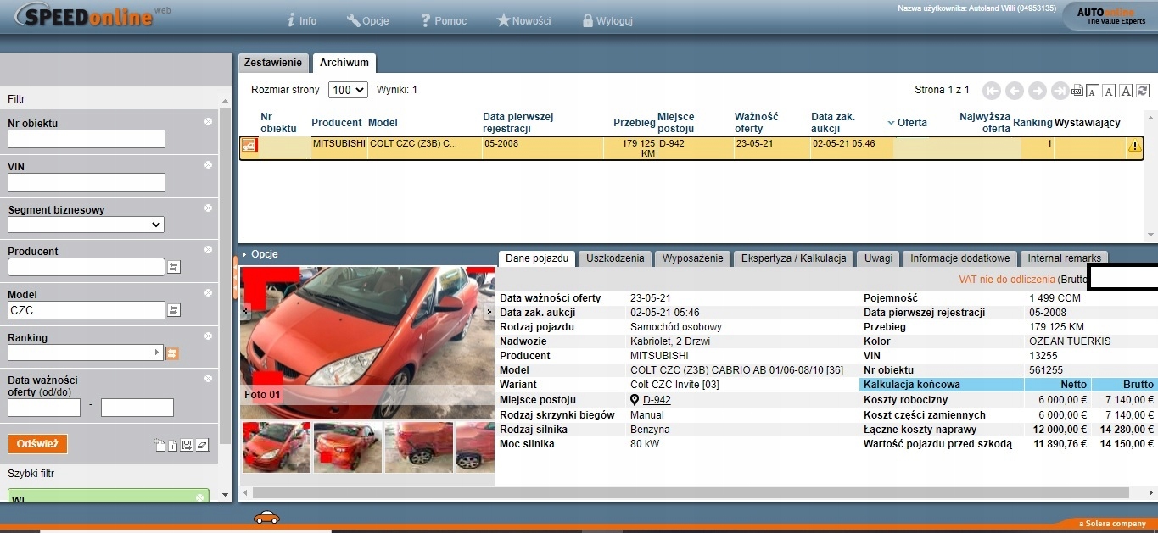The width and height of the screenshot is (1158, 533).
Task: Open the Rozmiar strony page size dropdown
Action: point(349,90)
